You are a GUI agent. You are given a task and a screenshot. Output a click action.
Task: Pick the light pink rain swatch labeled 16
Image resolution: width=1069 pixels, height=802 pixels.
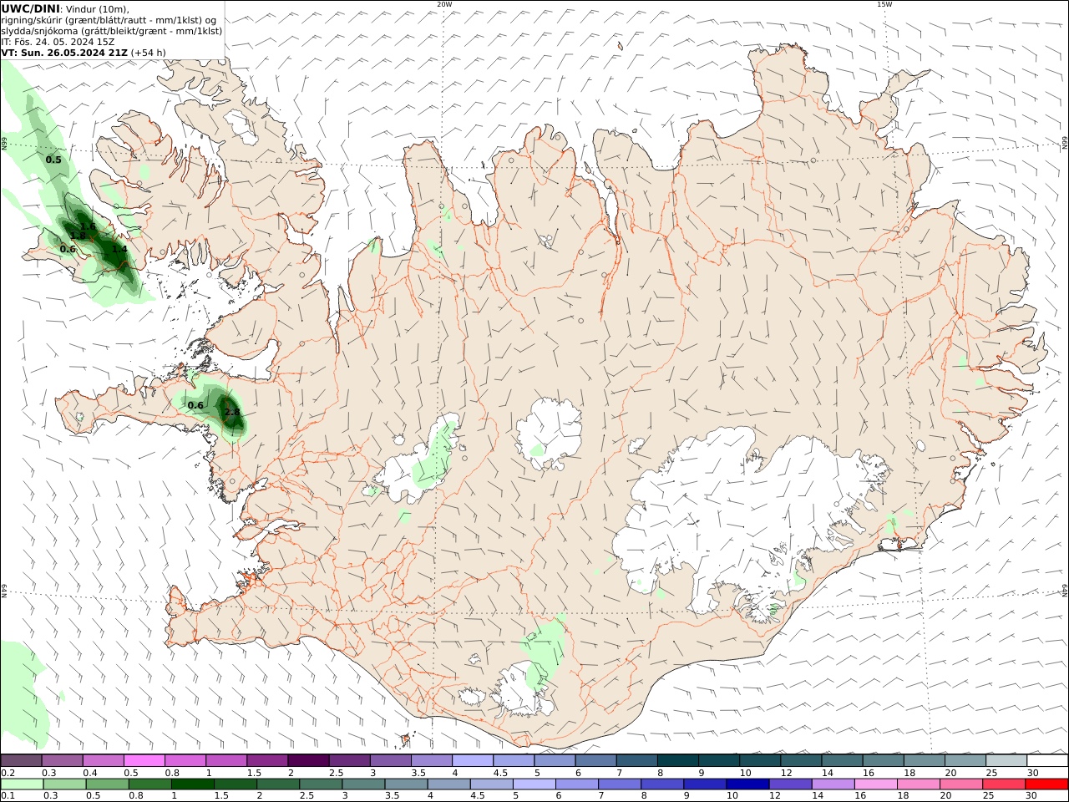coord(876,784)
